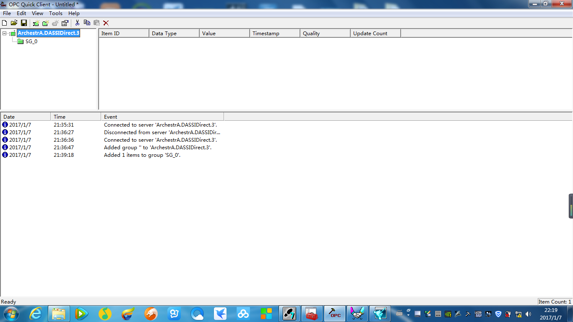This screenshot has width=573, height=322.
Task: Click the network tray icon with warning
Action: (518, 314)
